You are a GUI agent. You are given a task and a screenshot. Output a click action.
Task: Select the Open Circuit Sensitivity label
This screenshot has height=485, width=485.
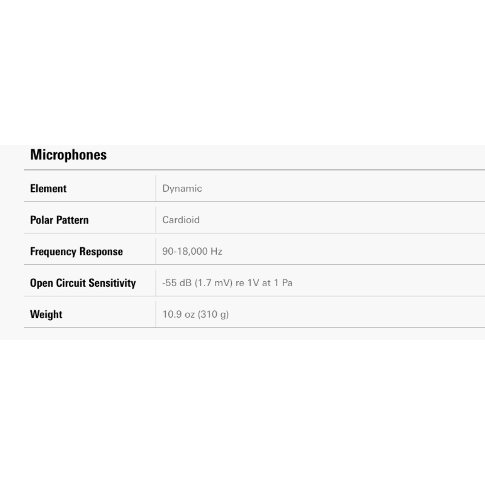point(83,283)
